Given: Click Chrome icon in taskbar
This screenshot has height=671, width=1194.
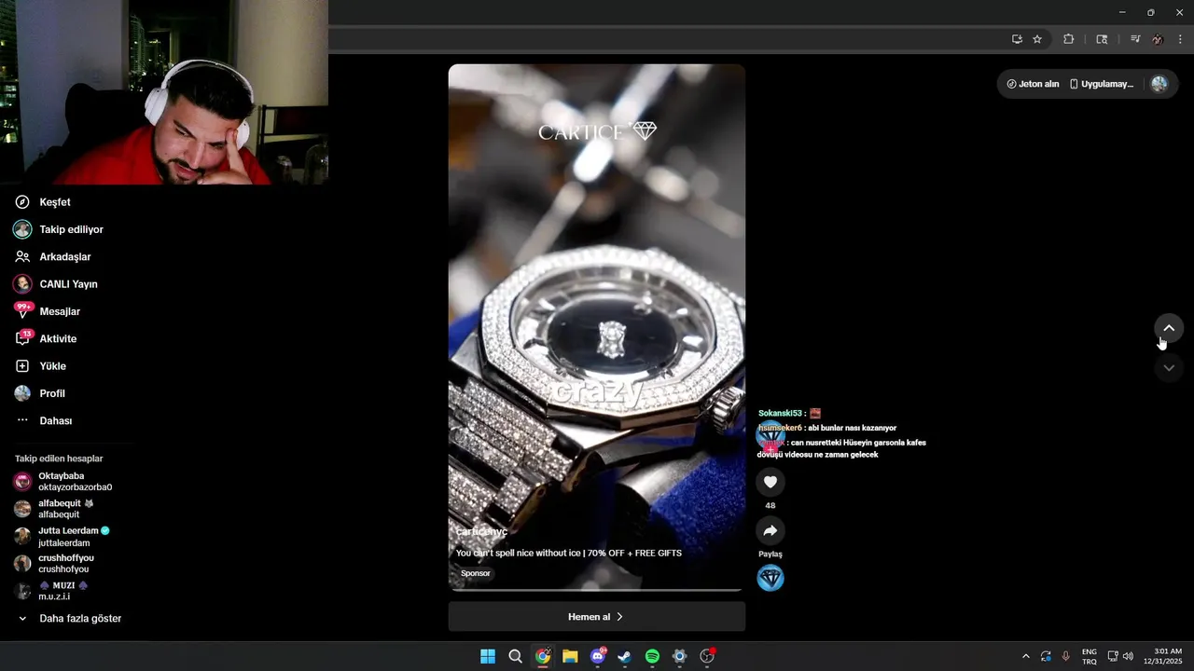Looking at the screenshot, I should [543, 656].
